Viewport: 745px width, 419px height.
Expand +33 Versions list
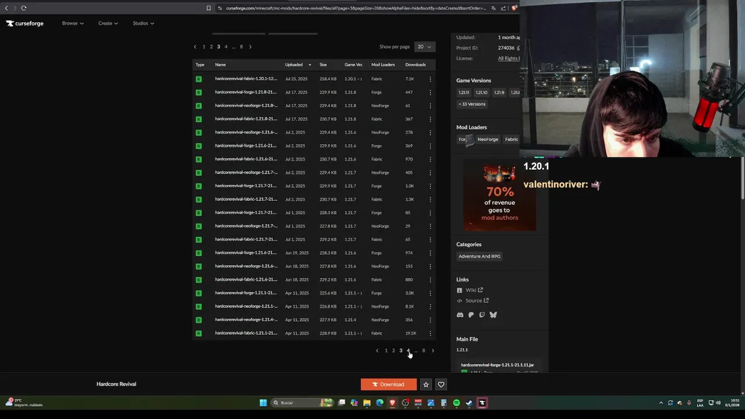pyautogui.click(x=472, y=104)
